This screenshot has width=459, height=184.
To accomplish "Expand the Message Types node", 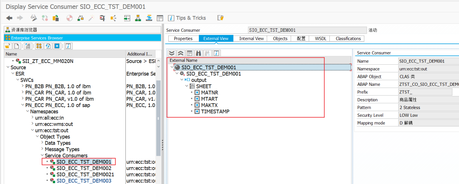I will coord(42,149).
